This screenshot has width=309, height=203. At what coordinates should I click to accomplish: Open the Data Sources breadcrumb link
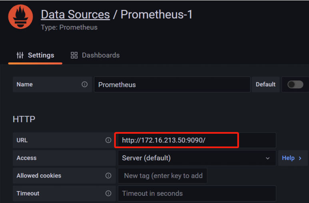point(75,15)
